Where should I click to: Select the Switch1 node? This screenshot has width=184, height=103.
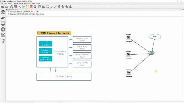152,54
